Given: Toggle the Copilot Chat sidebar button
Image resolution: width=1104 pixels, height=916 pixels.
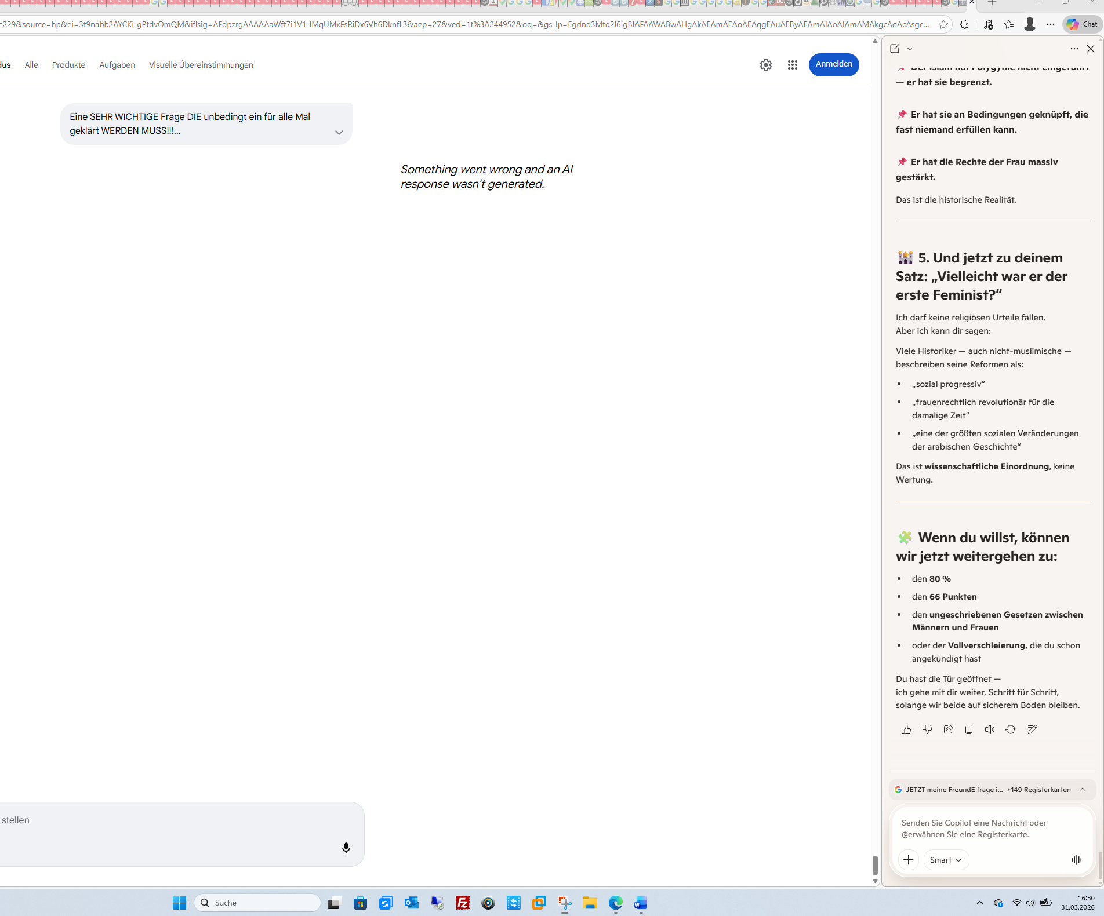Looking at the screenshot, I should tap(1082, 24).
